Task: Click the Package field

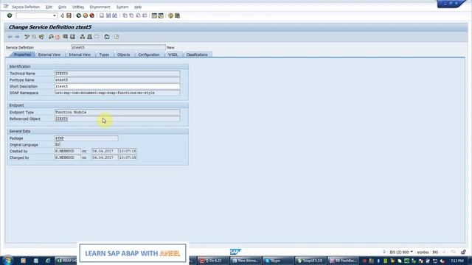Action: (x=86, y=138)
